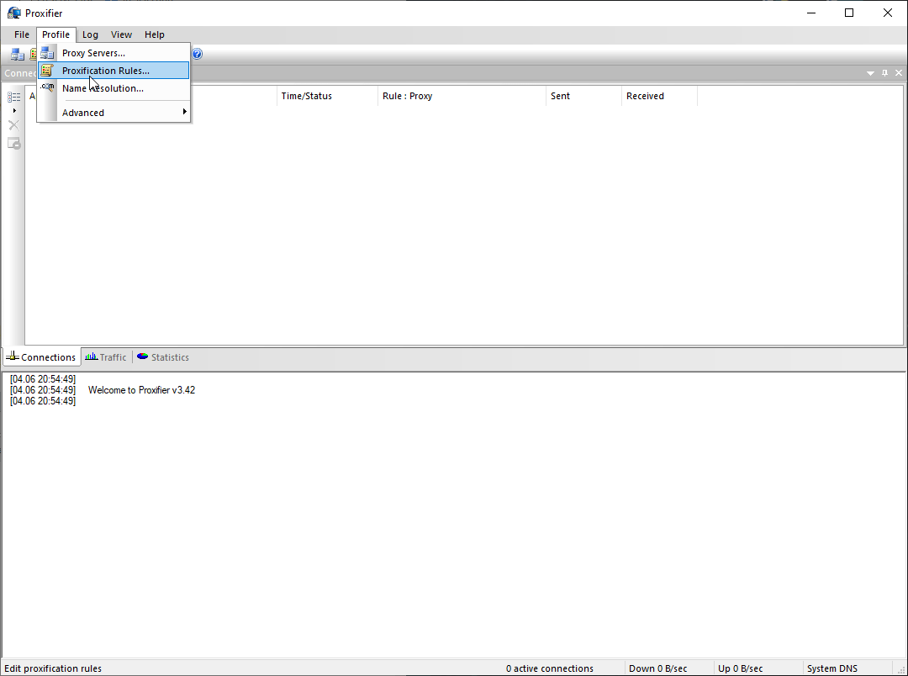Sort by Received column header
Viewport: 908px width, 676px height.
point(660,96)
